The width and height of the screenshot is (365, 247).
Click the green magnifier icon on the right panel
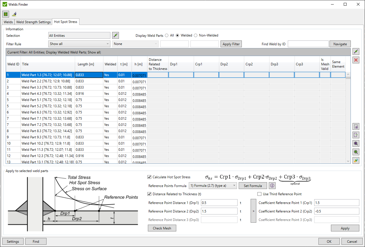click(356, 152)
